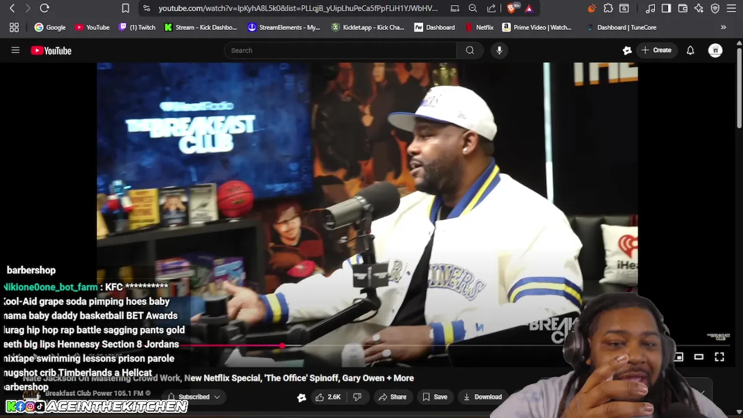The width and height of the screenshot is (743, 418).
Task: Open the fw Dashboard bookmark
Action: 435,27
